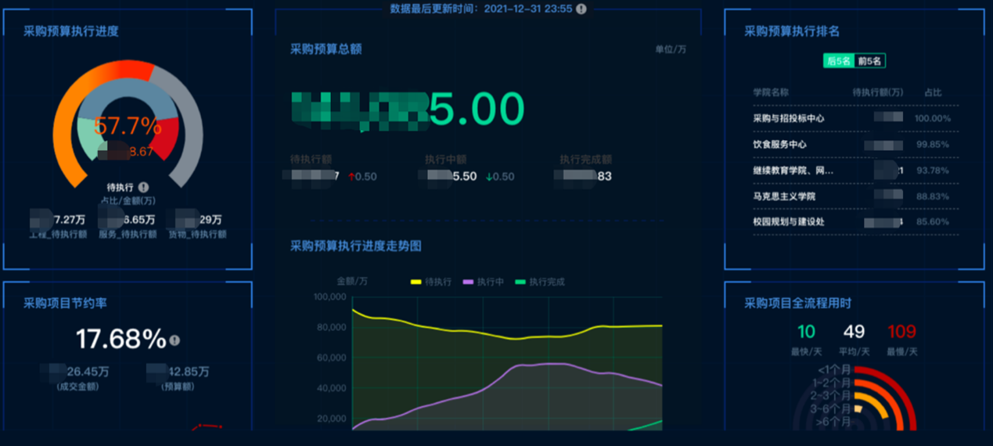
Task: Open 校园规划与建设处 ranking row
Action: point(788,222)
